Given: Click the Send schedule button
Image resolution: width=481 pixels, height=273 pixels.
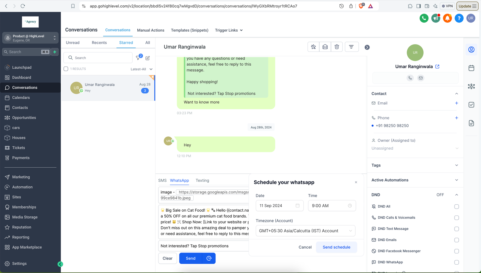Looking at the screenshot, I should click(336, 247).
